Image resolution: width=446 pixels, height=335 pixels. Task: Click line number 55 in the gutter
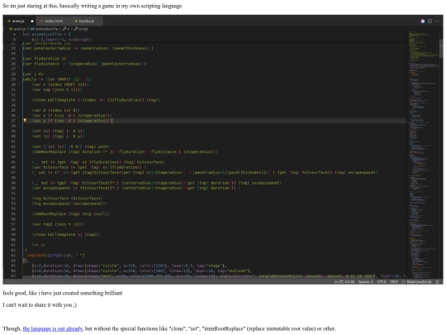(x=13, y=213)
